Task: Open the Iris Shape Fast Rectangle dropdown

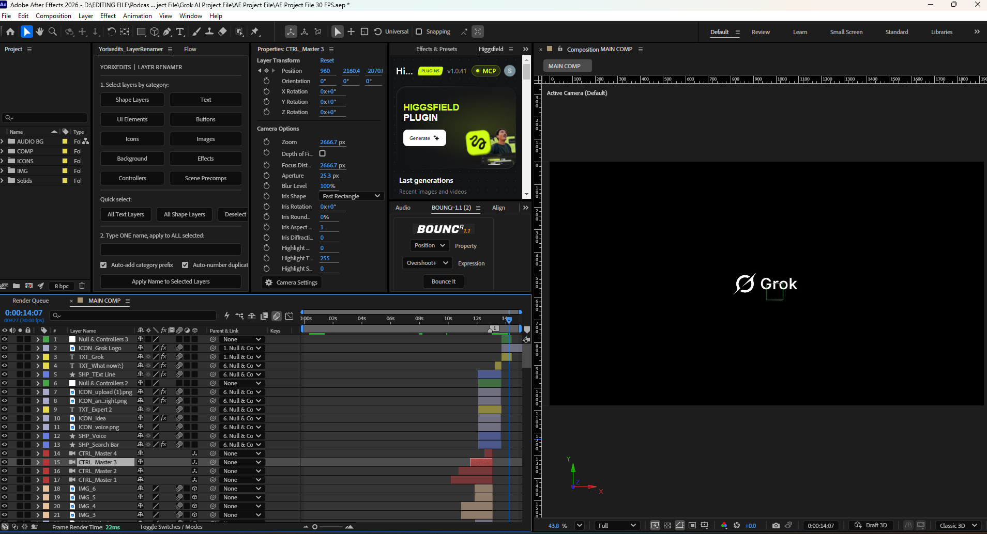Action: 351,196
